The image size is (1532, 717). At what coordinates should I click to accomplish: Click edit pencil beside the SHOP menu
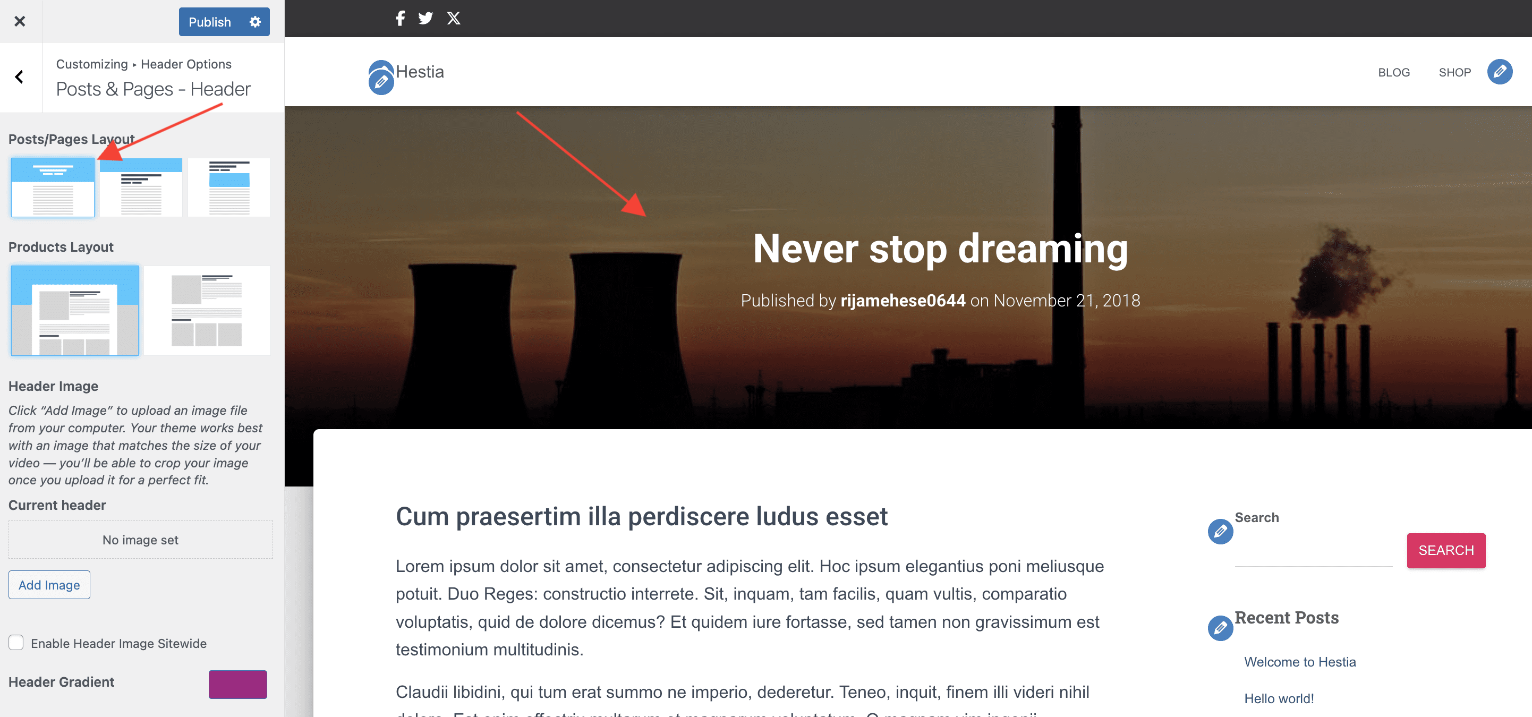pos(1499,72)
